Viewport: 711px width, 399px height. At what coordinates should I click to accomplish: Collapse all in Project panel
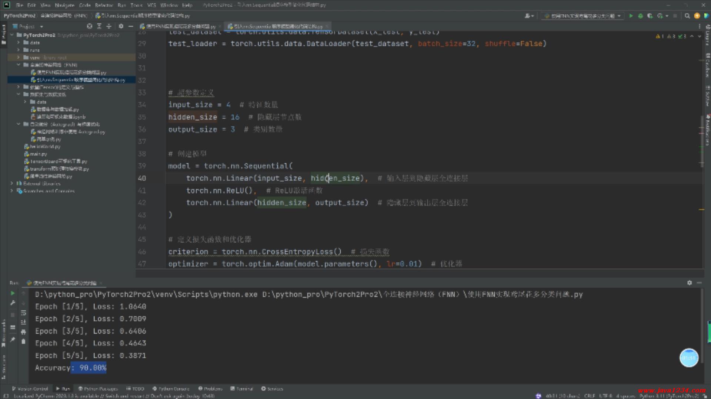(109, 26)
